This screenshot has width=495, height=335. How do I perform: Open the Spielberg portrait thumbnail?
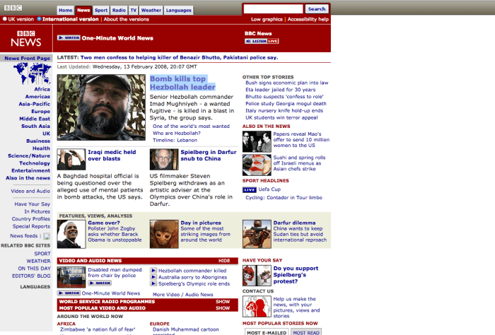pos(164,159)
